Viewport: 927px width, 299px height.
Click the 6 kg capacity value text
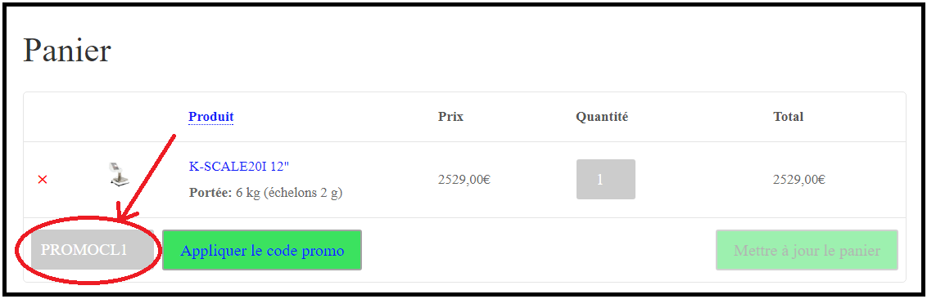[248, 193]
